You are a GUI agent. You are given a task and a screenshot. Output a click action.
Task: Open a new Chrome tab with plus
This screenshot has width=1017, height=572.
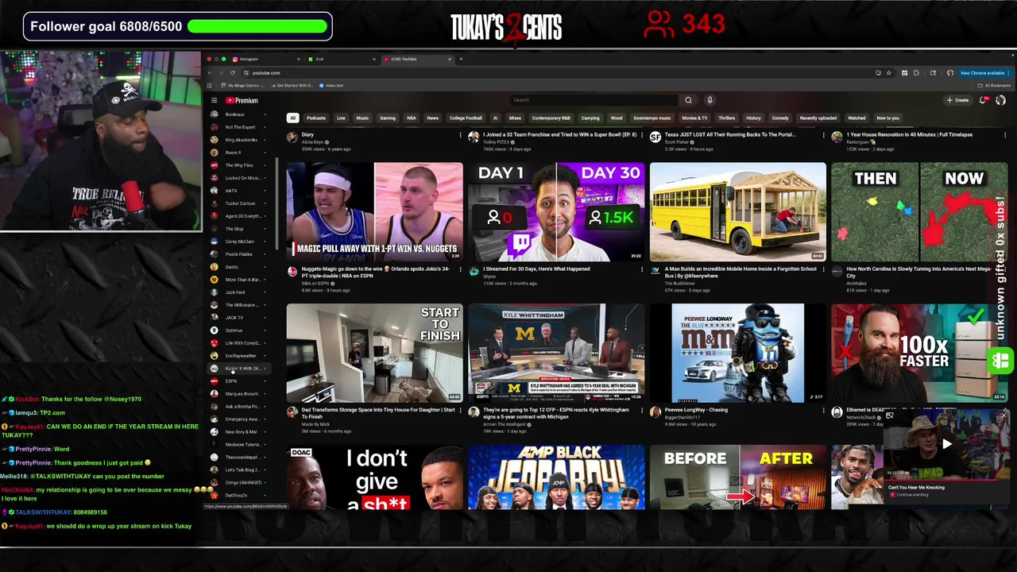pyautogui.click(x=461, y=59)
